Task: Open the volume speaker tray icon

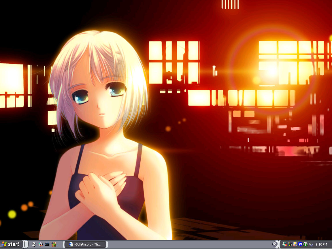Action: pyautogui.click(x=311, y=244)
